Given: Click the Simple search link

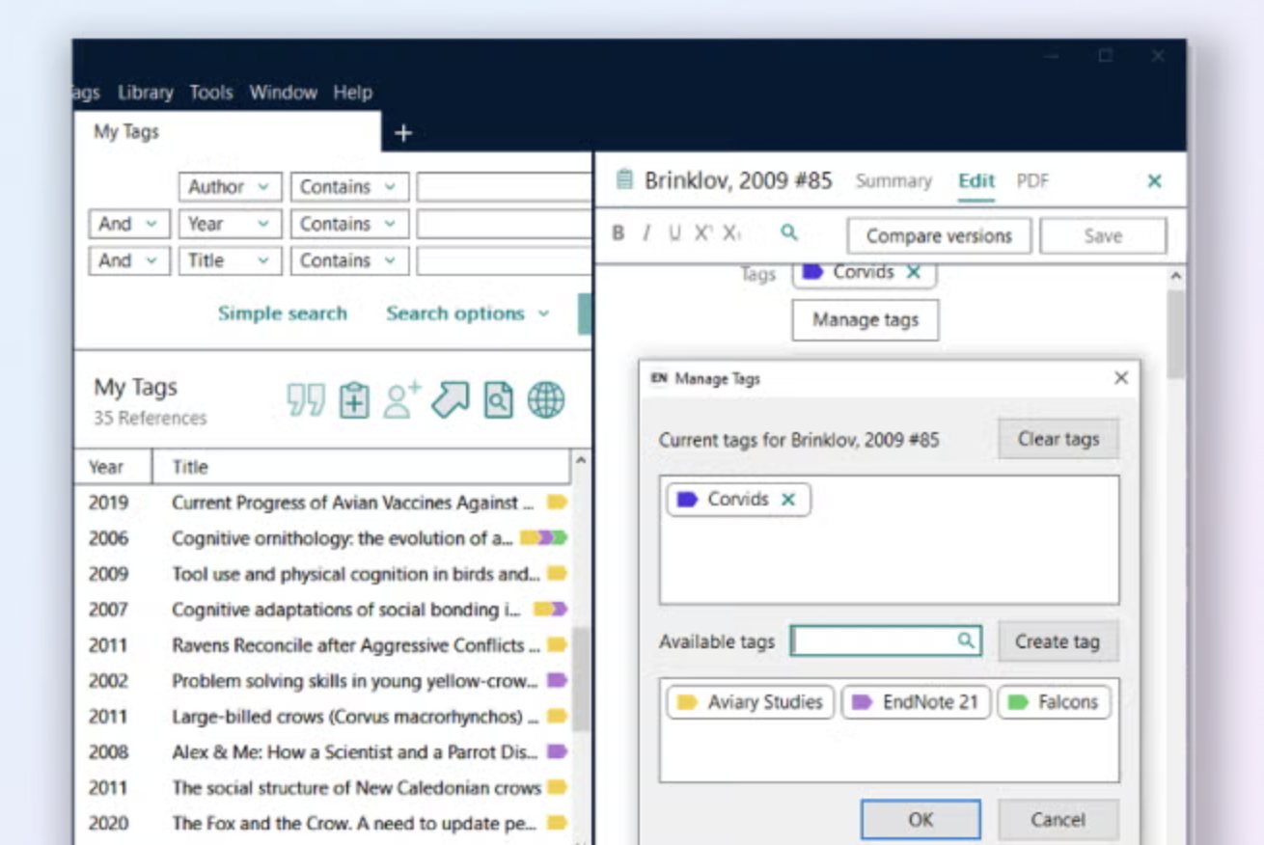Looking at the screenshot, I should pos(282,313).
